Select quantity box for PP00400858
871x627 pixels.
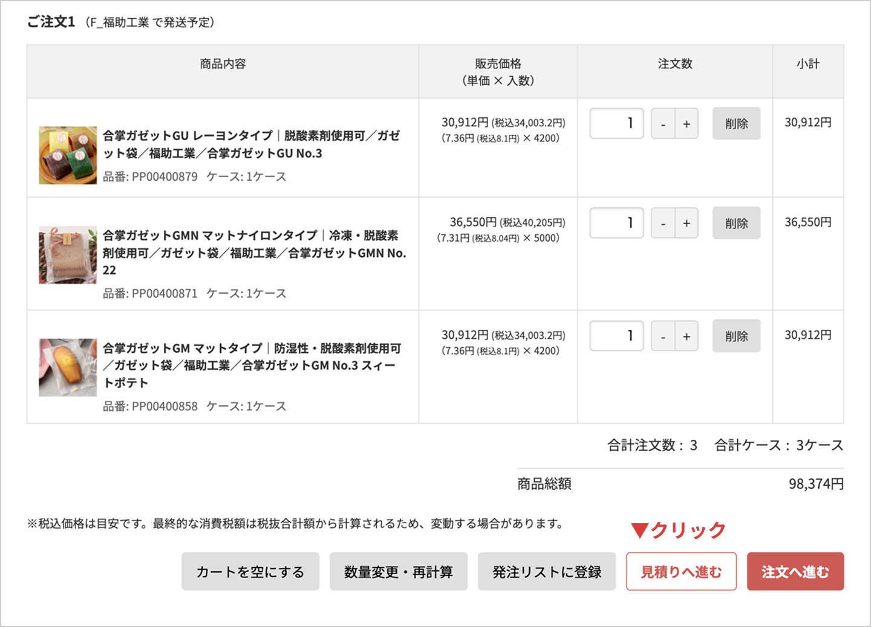pos(616,336)
